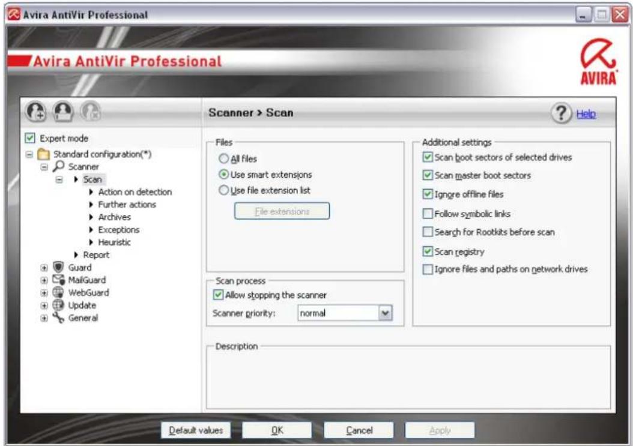Enable Follow symbolic links

coord(428,213)
